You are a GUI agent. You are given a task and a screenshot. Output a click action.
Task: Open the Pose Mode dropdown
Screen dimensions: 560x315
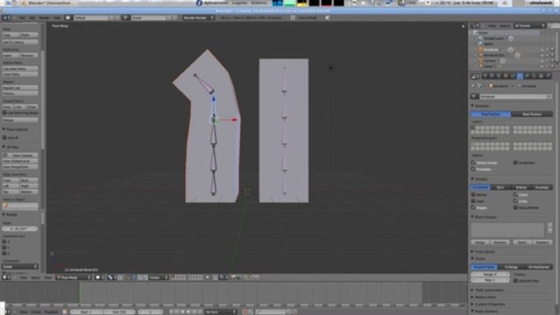(74, 277)
